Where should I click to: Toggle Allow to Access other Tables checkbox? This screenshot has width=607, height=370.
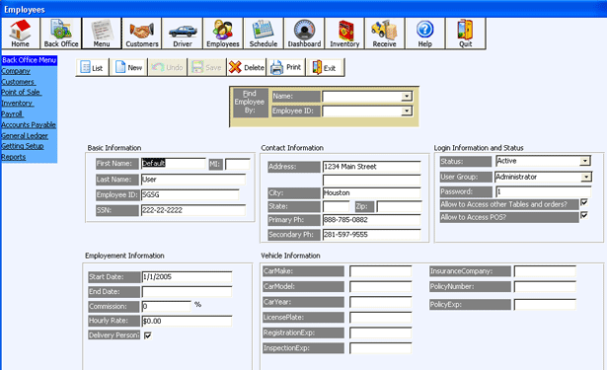click(x=584, y=202)
